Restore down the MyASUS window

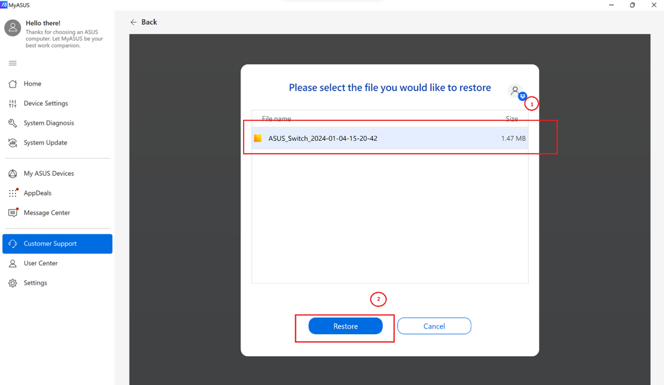click(632, 5)
